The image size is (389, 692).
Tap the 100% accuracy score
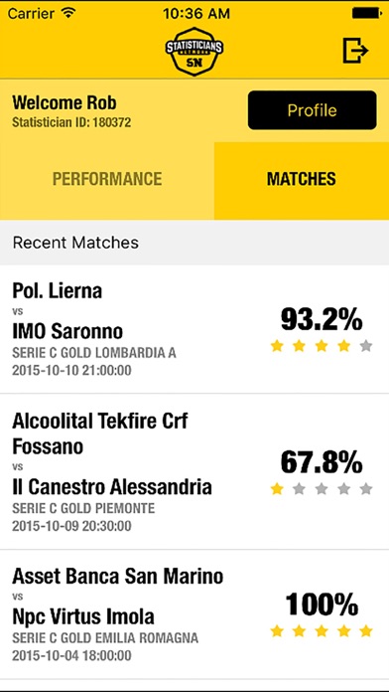tap(322, 605)
